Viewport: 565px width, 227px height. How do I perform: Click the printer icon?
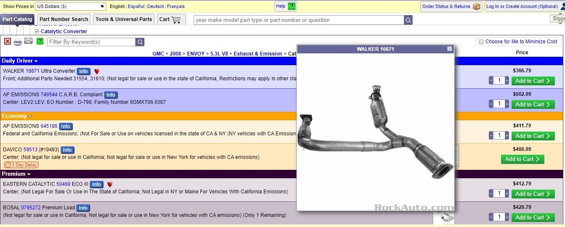pos(18,42)
